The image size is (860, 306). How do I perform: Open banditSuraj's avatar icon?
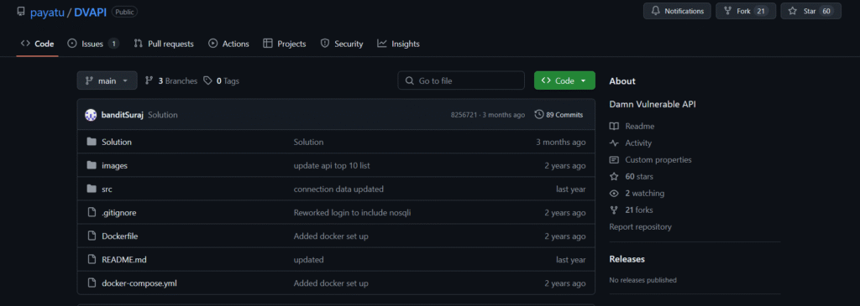pyautogui.click(x=91, y=115)
